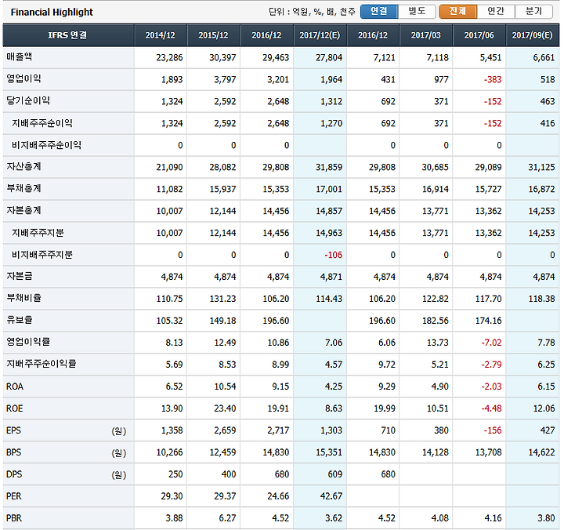Select the 지배주주지분 row label
Screen dimensions: 564x530
[x=38, y=233]
